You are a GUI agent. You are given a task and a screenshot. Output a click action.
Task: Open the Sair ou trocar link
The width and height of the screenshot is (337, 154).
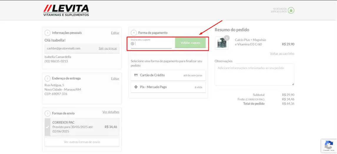pyautogui.click(x=108, y=48)
